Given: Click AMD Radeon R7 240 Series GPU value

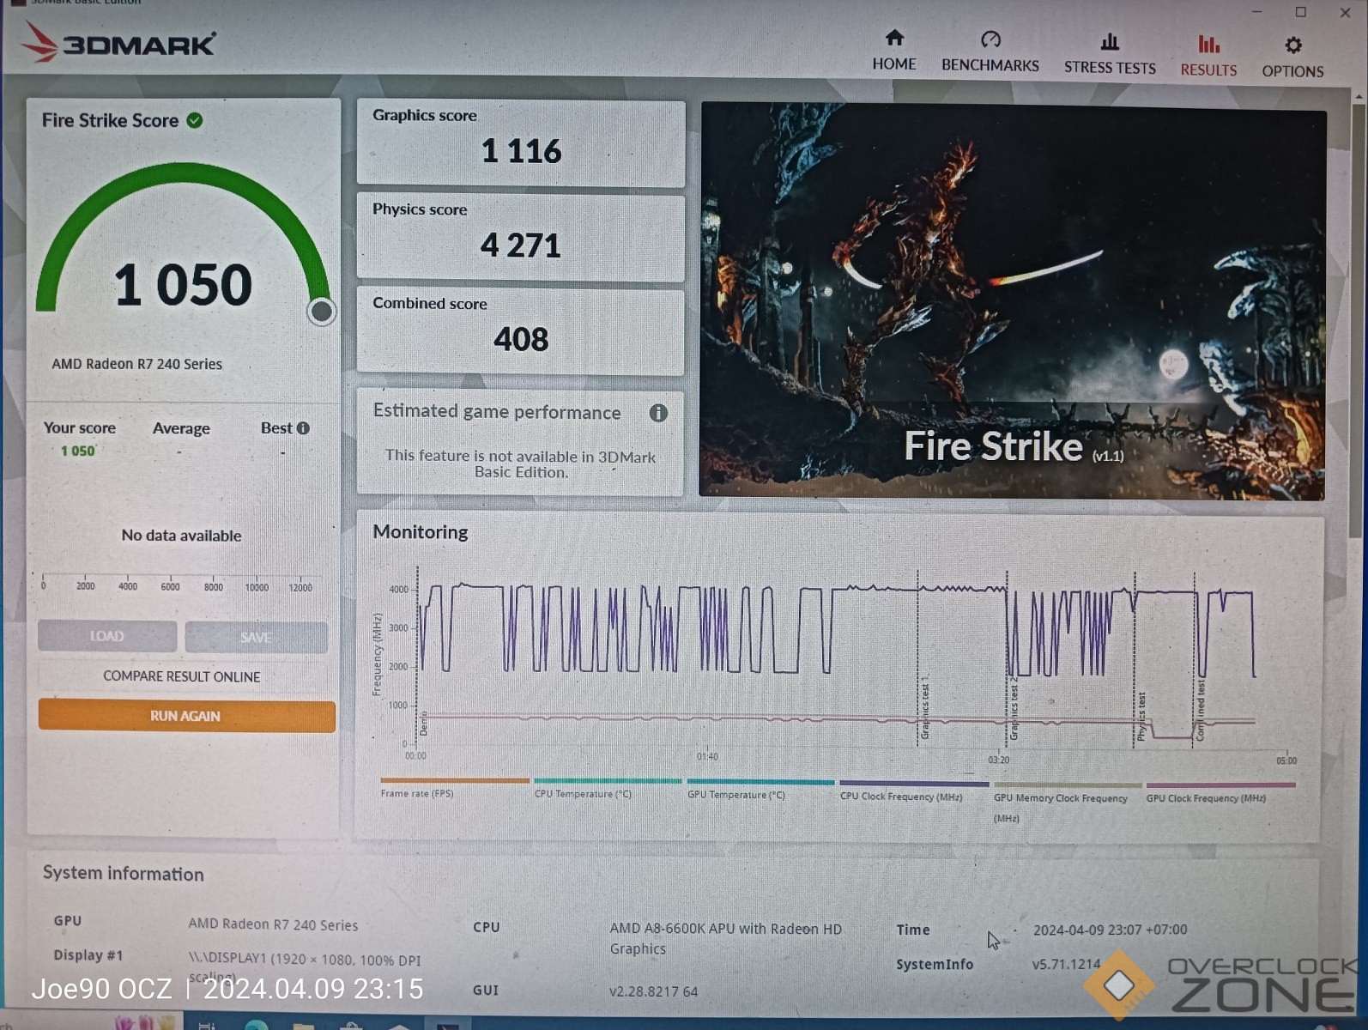Looking at the screenshot, I should [273, 924].
